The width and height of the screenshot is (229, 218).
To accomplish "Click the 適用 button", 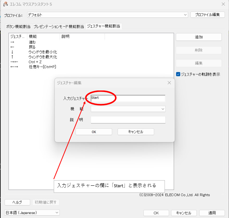I will click(x=212, y=213).
